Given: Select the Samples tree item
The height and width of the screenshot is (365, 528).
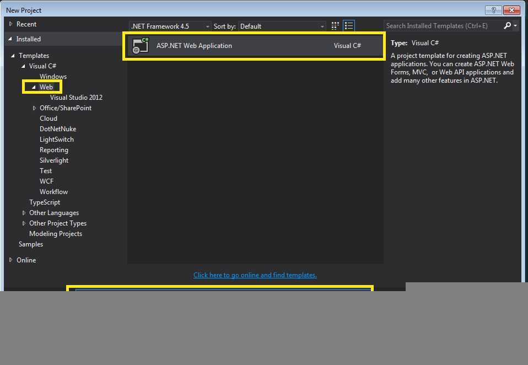Looking at the screenshot, I should point(31,244).
